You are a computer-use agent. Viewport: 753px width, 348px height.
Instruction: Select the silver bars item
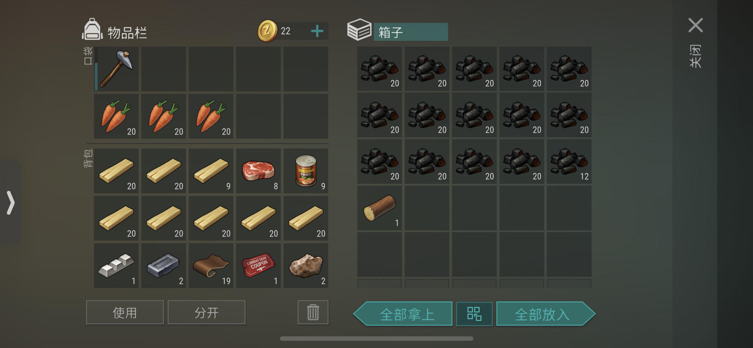point(116,266)
